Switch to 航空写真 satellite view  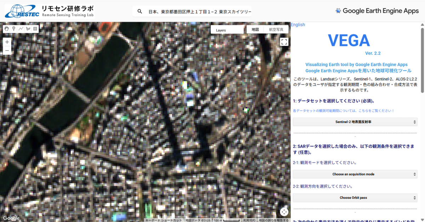tap(276, 29)
